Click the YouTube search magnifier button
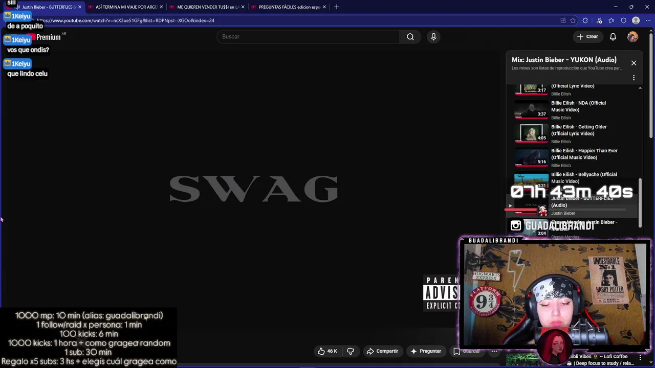The width and height of the screenshot is (655, 368). [410, 37]
